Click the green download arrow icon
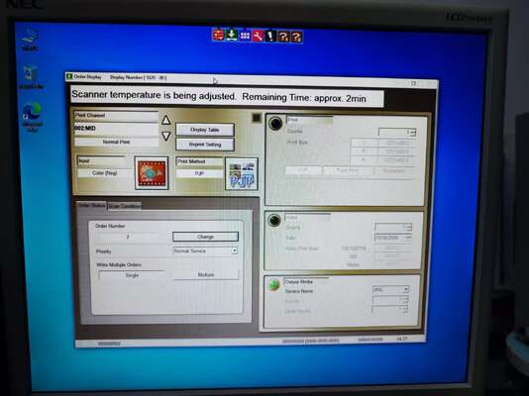This screenshot has height=396, width=529. (232, 35)
